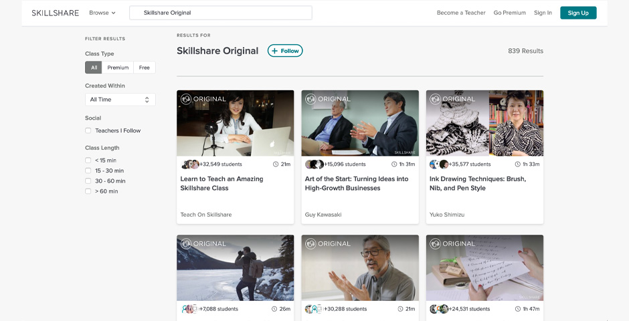This screenshot has width=629, height=321.
Task: Click the clock icon next to 1h 33m
Action: click(518, 165)
